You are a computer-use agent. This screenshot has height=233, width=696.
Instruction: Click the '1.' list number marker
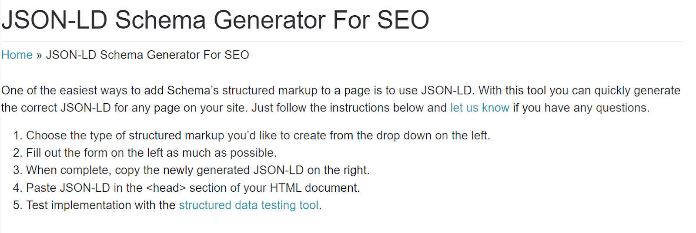[17, 135]
